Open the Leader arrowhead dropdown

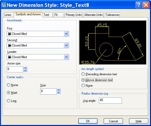coord(38,57)
